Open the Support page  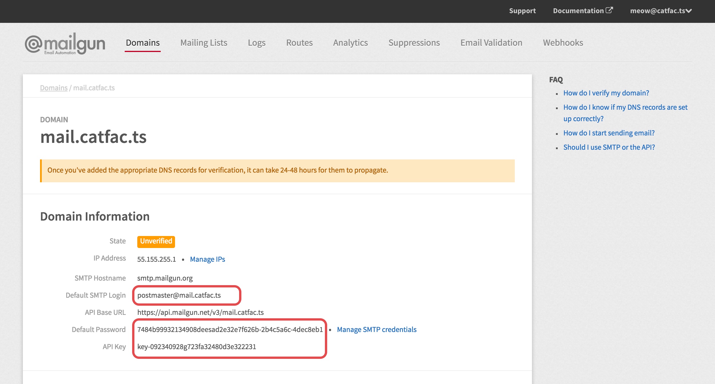point(522,11)
